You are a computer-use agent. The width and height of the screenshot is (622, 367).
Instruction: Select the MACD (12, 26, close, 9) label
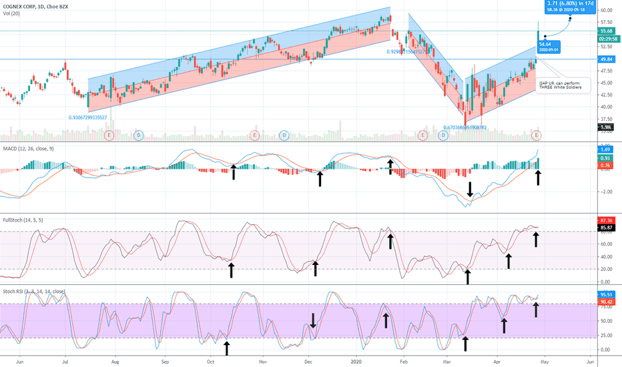click(28, 149)
